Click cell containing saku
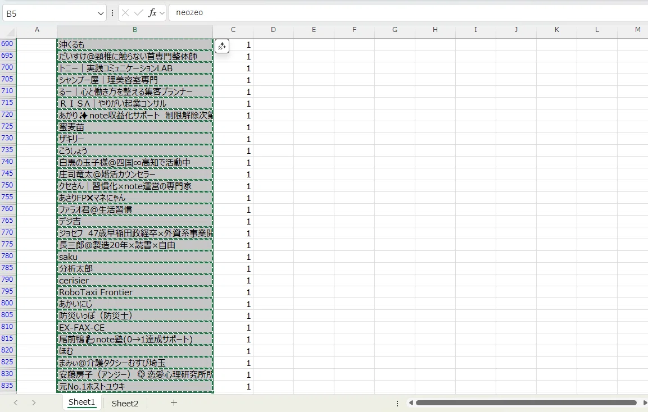This screenshot has height=412, width=648. click(x=135, y=257)
